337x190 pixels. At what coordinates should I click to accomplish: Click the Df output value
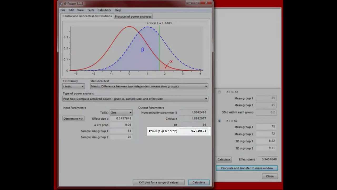point(193,125)
